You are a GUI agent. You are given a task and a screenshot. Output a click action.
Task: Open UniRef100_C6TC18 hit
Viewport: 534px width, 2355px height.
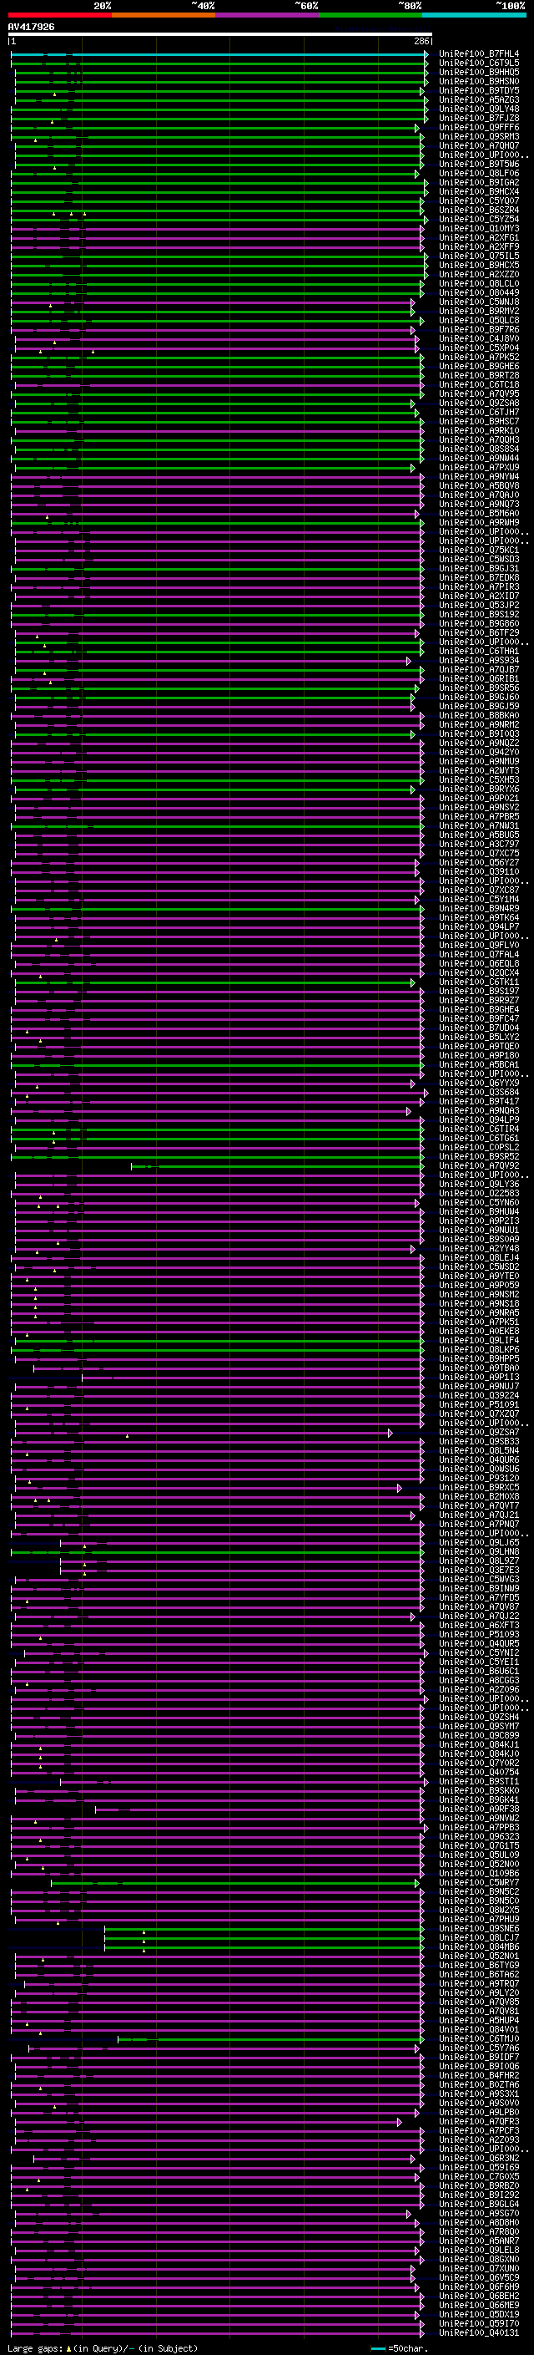click(479, 385)
